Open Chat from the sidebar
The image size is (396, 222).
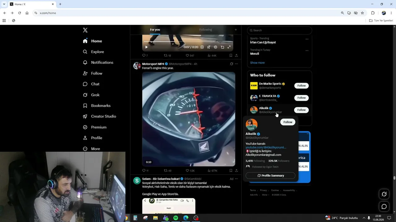tap(91, 84)
